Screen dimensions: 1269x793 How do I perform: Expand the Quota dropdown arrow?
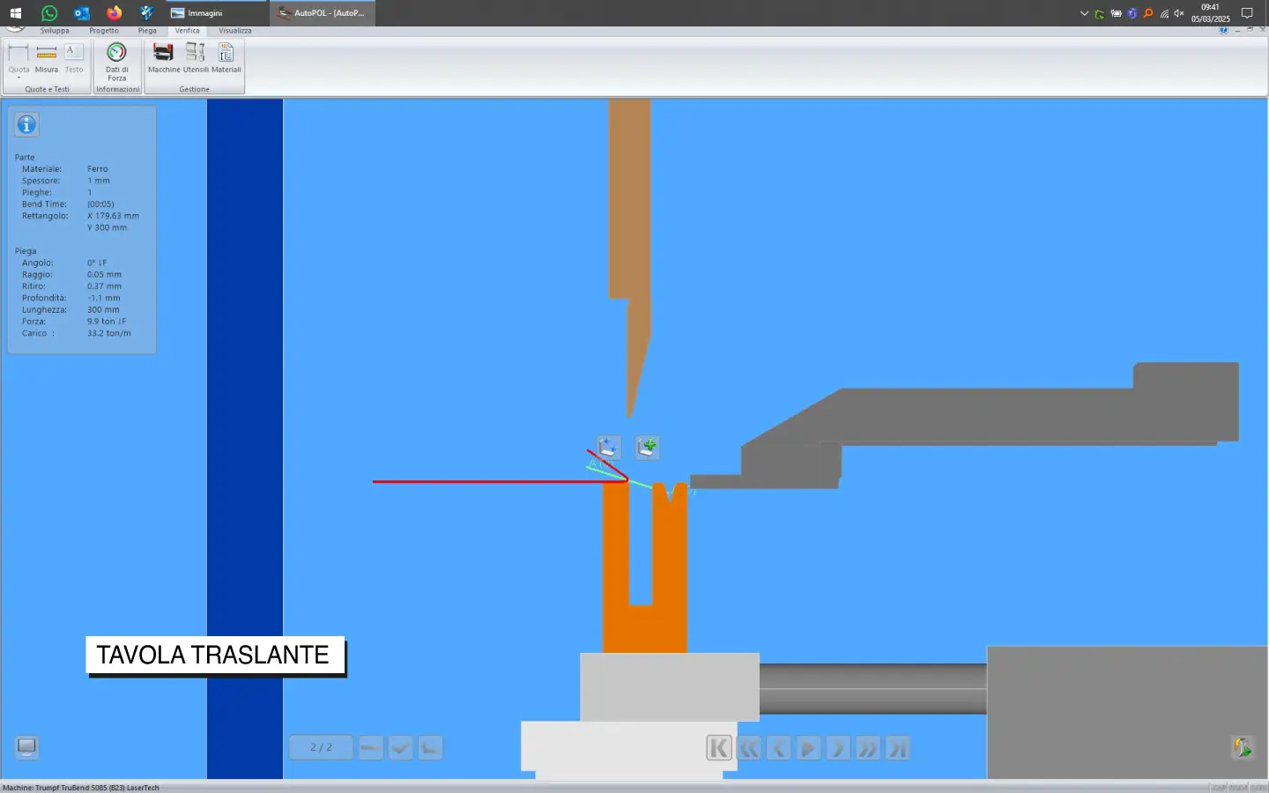pyautogui.click(x=19, y=78)
